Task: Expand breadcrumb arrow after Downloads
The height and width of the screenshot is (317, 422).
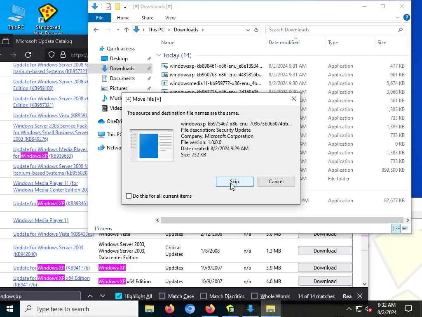Action: point(203,30)
